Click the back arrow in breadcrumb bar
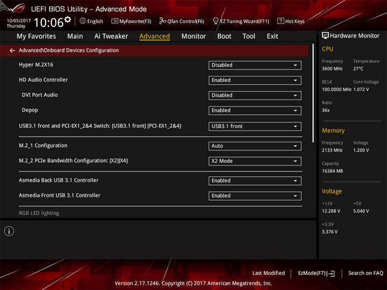The image size is (387, 290). [12, 50]
